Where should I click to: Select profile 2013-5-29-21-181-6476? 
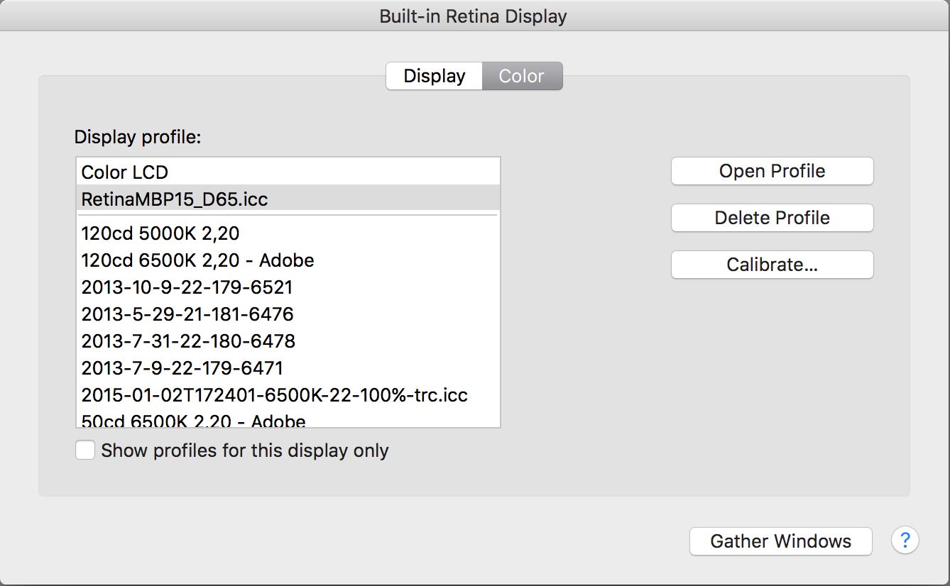(187, 314)
